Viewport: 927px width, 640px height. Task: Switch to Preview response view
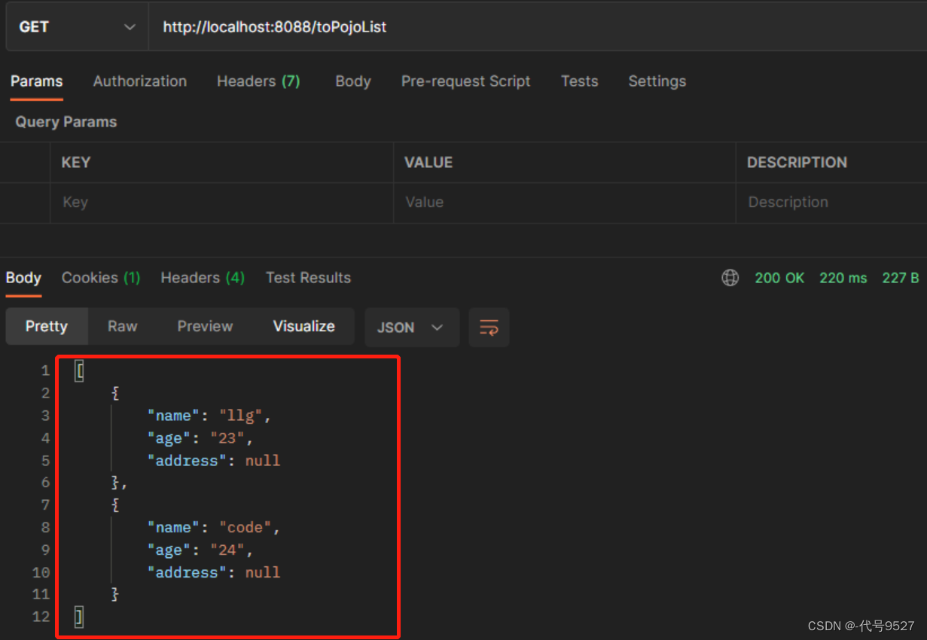[x=205, y=327]
